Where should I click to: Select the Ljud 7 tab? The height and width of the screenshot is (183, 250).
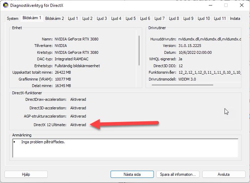coord(159,19)
